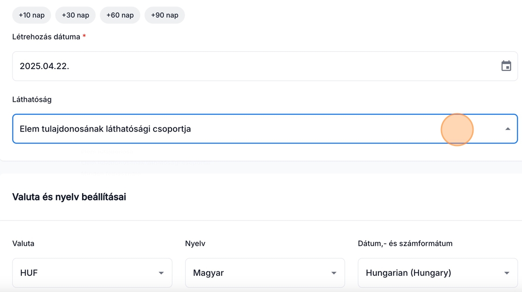Open the Láthatóság visibility dropdown
This screenshot has width=522, height=292.
[233, 129]
